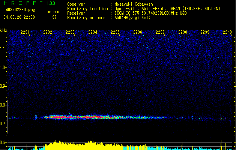Click the timestamp 04.08.20 22:30
This screenshot has width=236, height=150.
click(19, 17)
